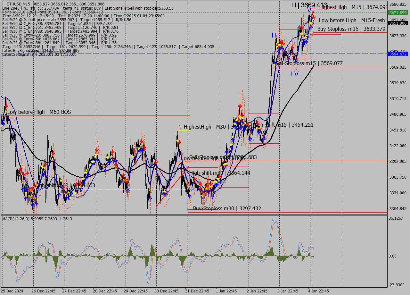This screenshot has height=295, width=410.
Task: Click the 3569.025 price scale value
Action: point(398,67)
